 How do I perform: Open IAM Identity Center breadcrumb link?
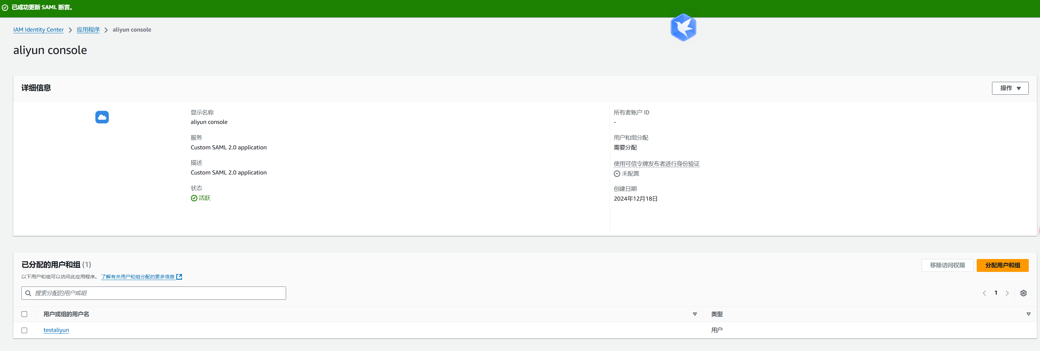[x=38, y=30]
